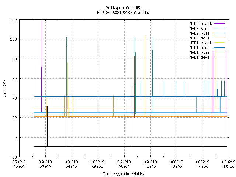Image resolution: width=236 pixels, height=177 pixels.
Task: Click the 'NPD1 start' legend label
Action: [x=201, y=43]
